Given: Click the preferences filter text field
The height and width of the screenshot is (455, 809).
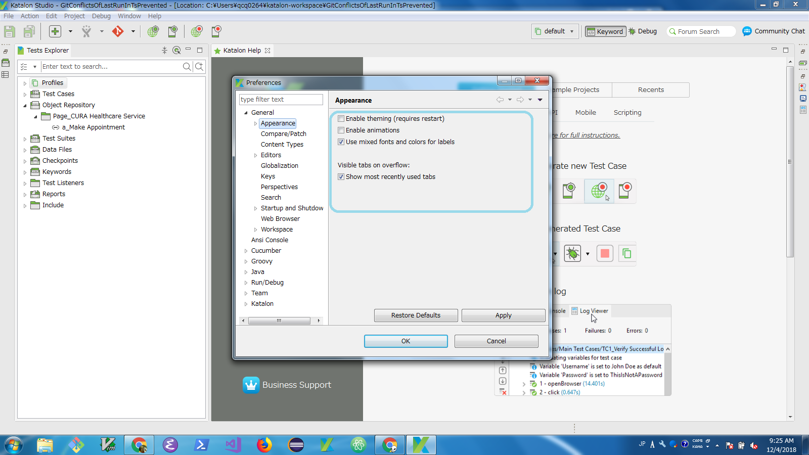Looking at the screenshot, I should click(281, 100).
